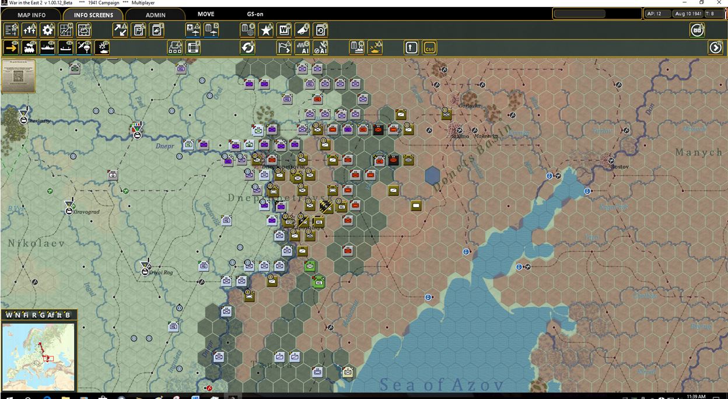Viewport: 728px width, 399px height.
Task: Toggle the Ctrl key button
Action: pyautogui.click(x=430, y=47)
